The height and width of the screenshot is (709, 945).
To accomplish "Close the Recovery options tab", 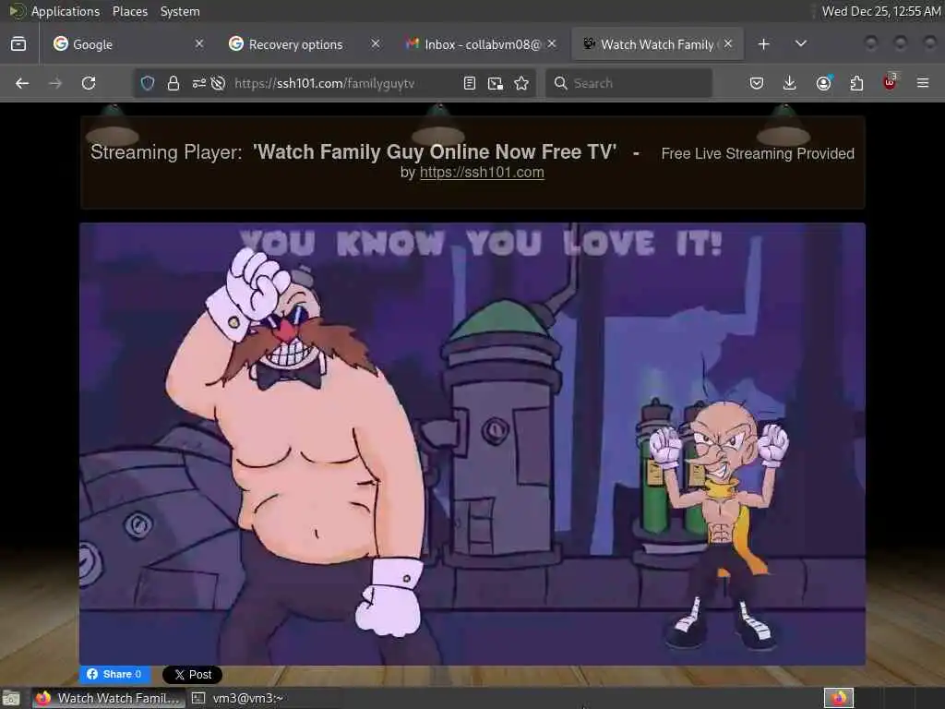I will pyautogui.click(x=376, y=44).
